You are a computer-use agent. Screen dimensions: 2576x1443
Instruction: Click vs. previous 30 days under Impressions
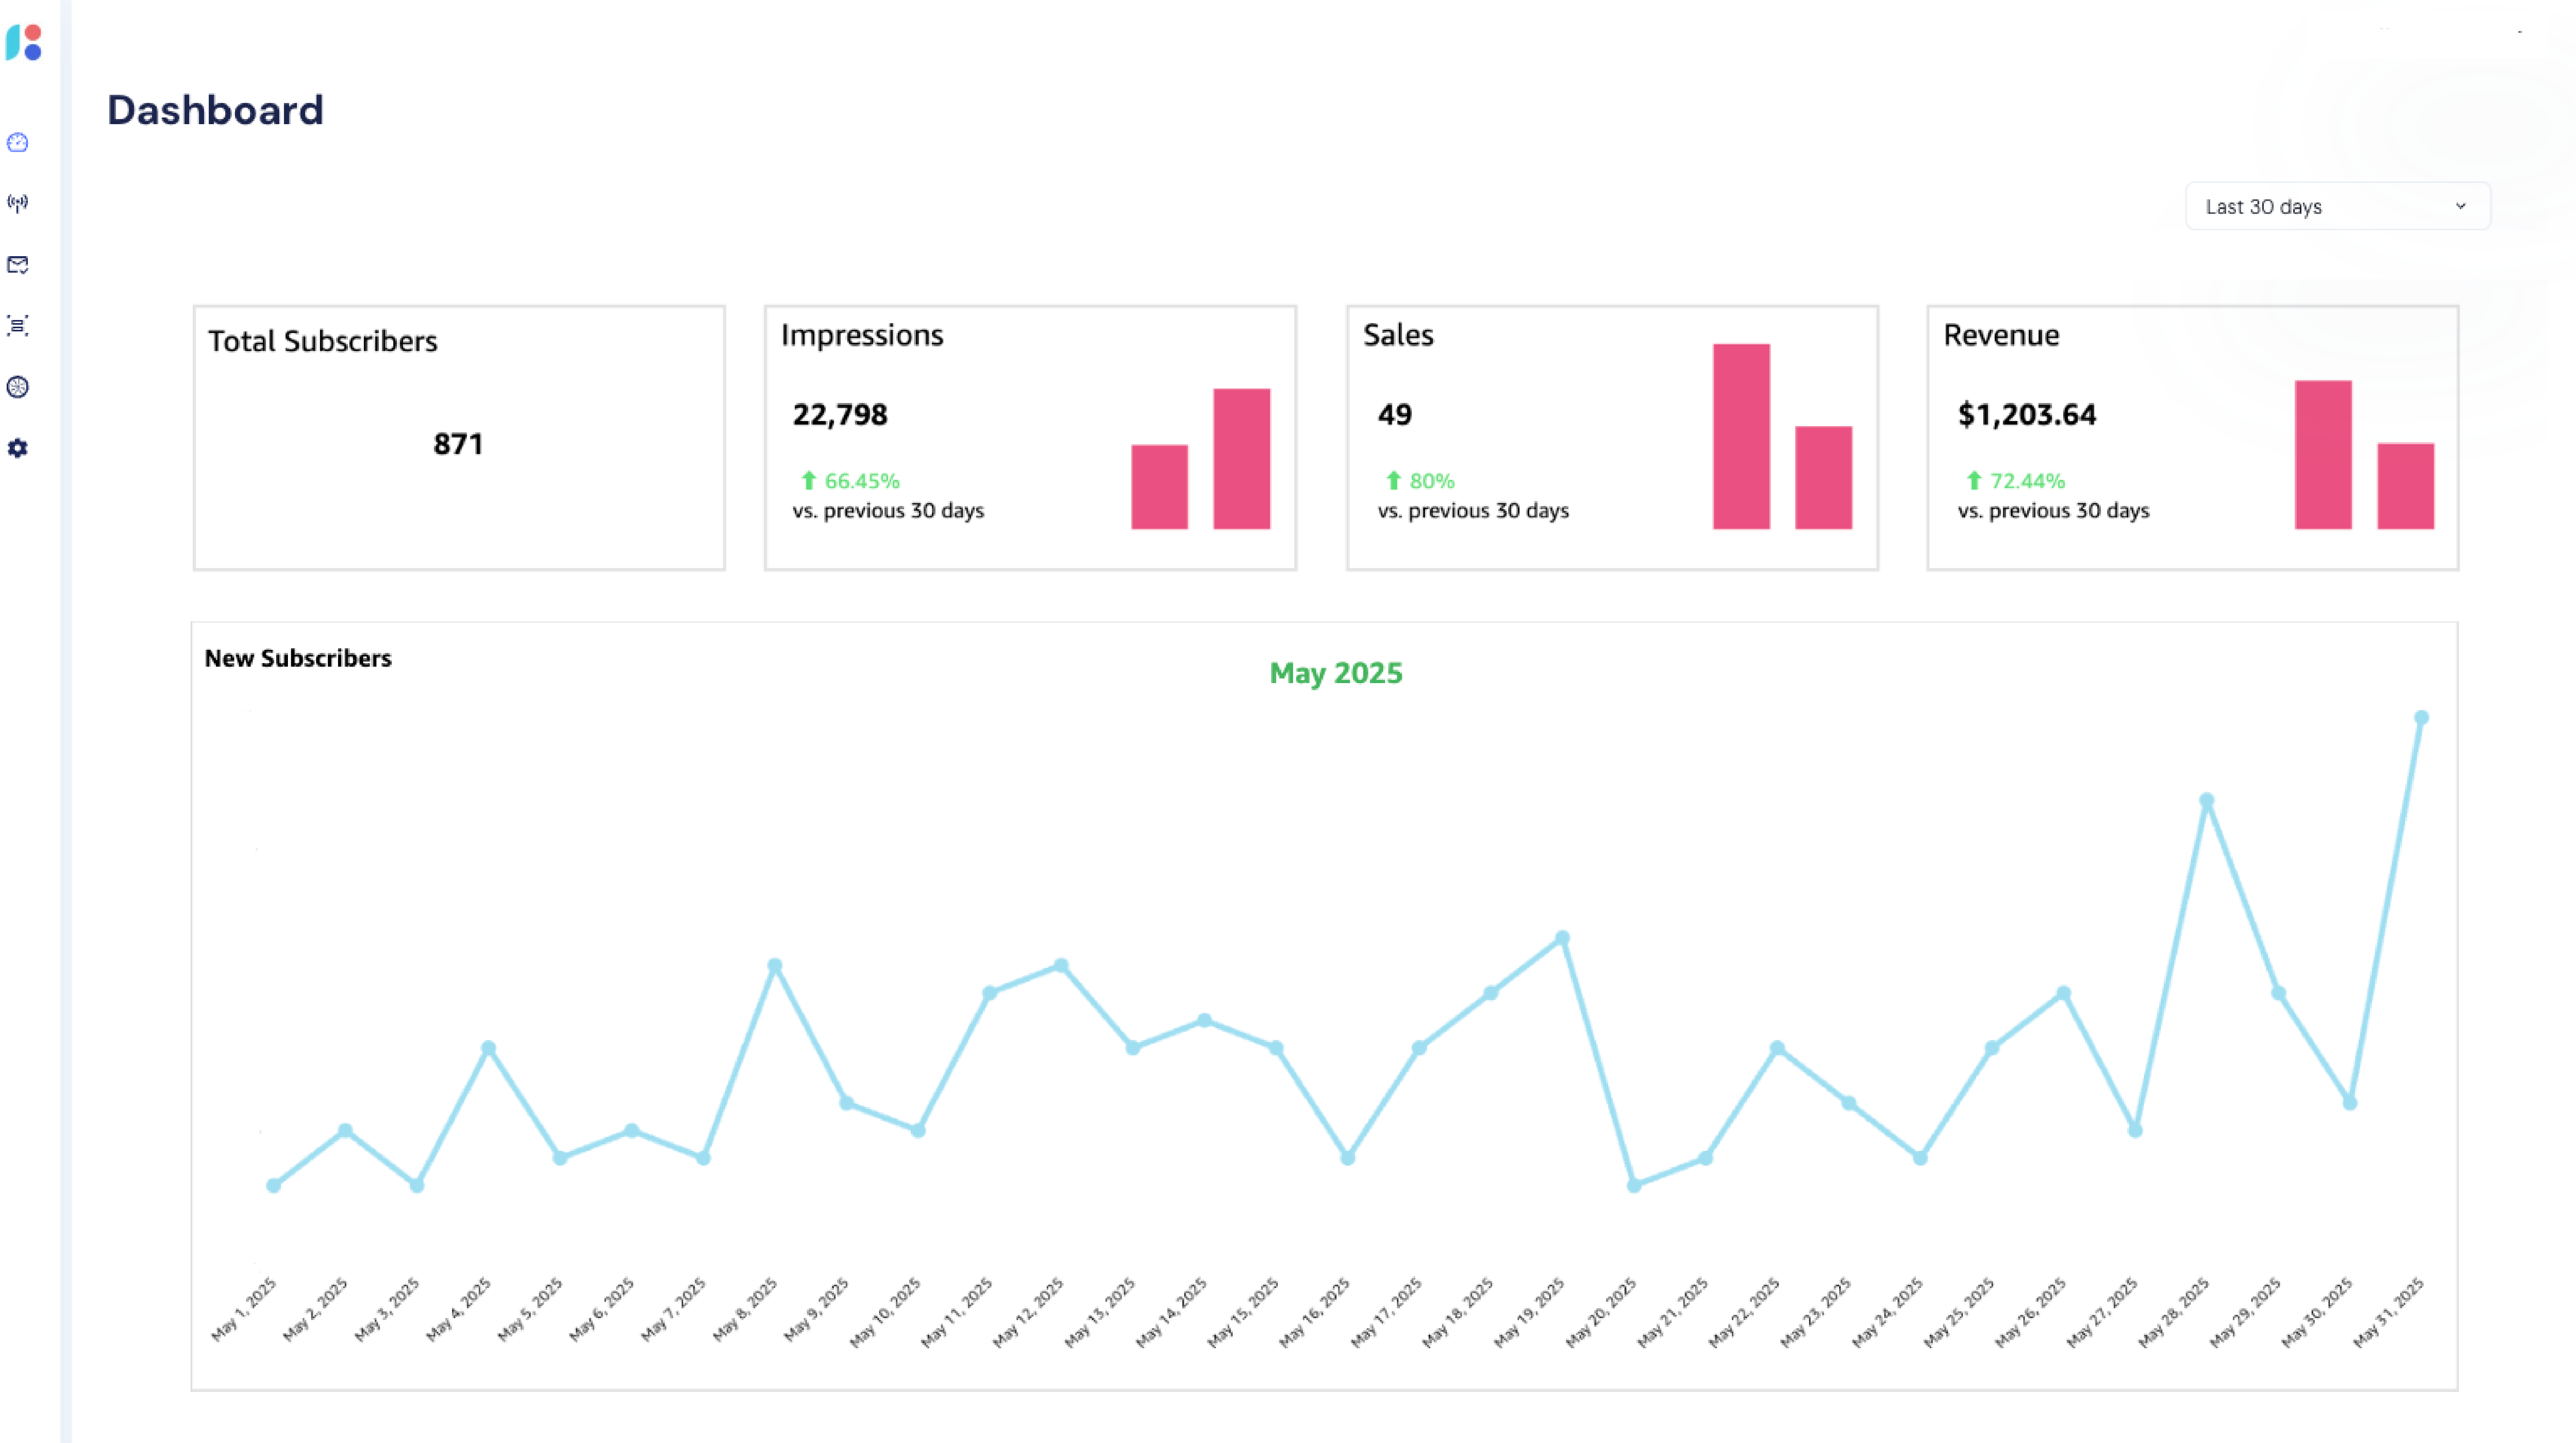click(x=888, y=511)
